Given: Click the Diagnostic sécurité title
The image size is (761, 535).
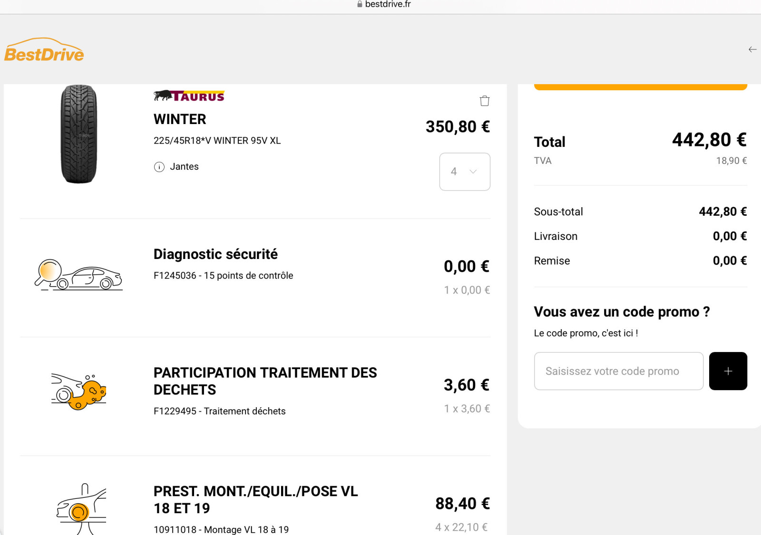Looking at the screenshot, I should coord(215,254).
